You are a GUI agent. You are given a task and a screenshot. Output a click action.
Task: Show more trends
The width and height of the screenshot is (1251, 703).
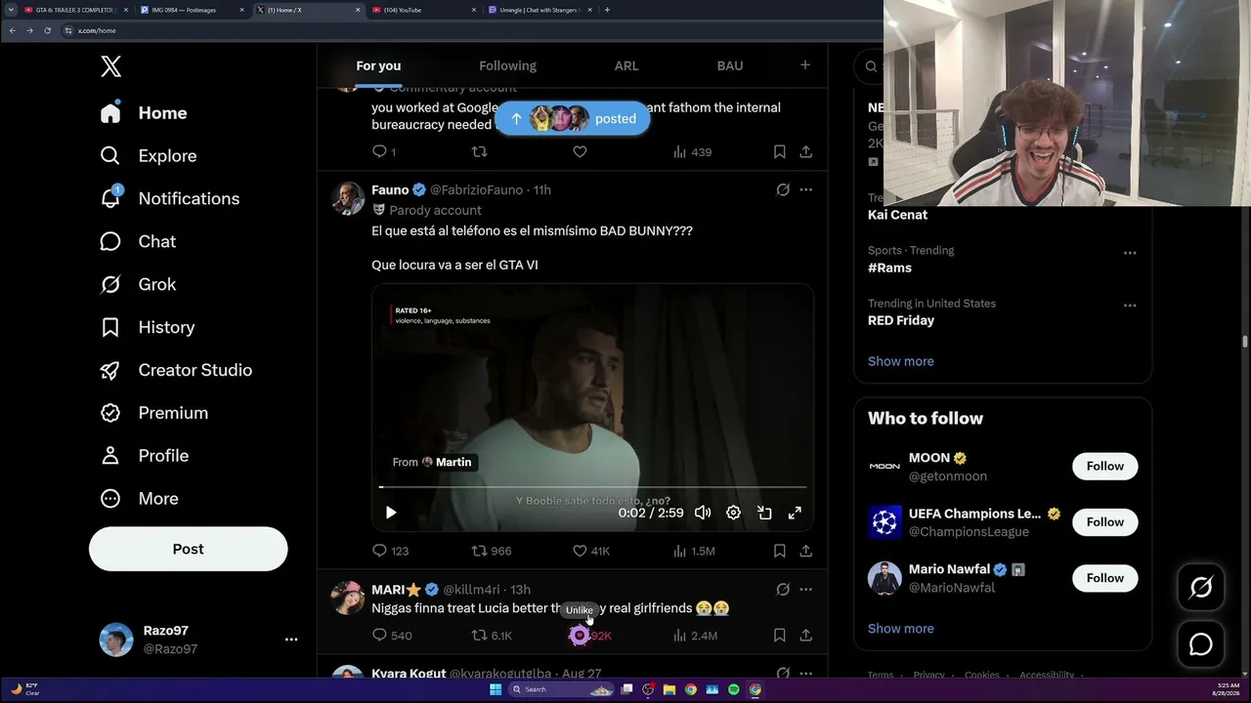tap(901, 361)
